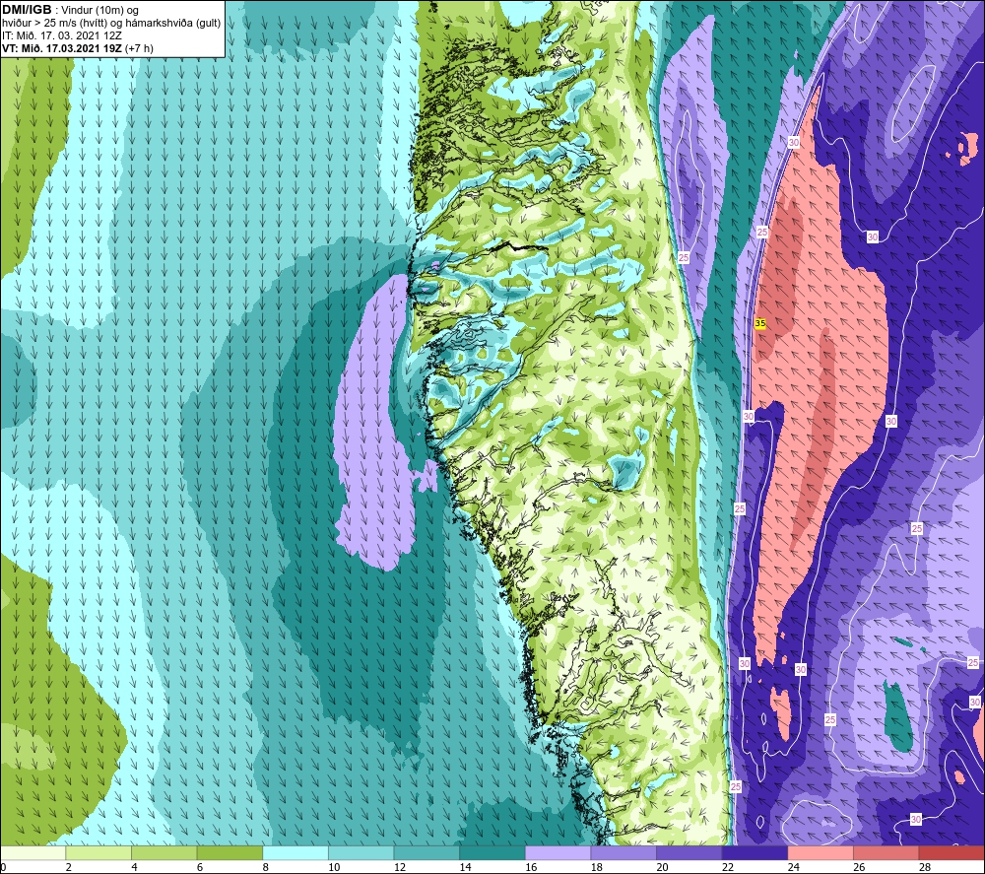Click the 12 value on the color scale

pos(400,867)
